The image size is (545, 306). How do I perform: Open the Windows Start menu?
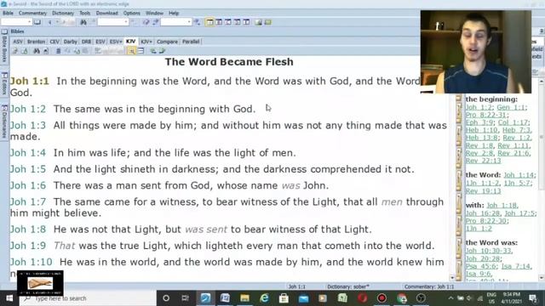(x=9, y=298)
